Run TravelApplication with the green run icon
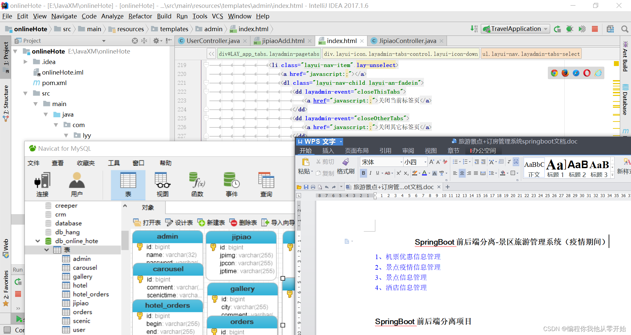This screenshot has height=335, width=631. click(x=557, y=29)
